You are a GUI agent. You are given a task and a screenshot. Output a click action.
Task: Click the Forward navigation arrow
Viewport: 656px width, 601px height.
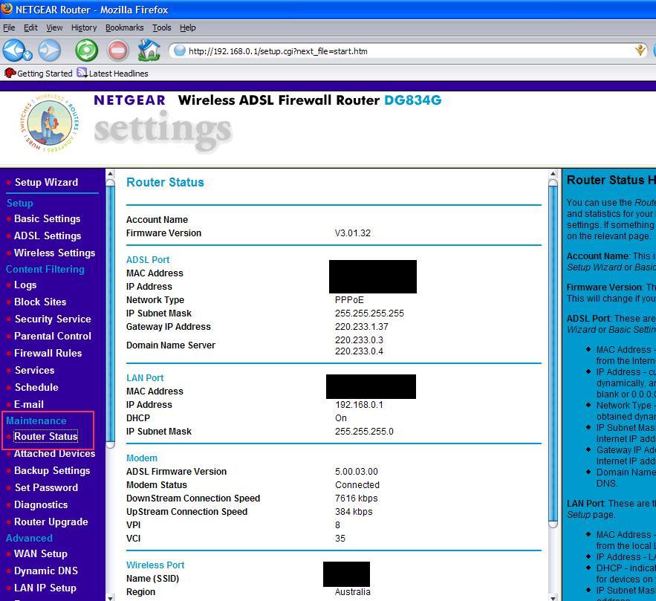coord(49,51)
